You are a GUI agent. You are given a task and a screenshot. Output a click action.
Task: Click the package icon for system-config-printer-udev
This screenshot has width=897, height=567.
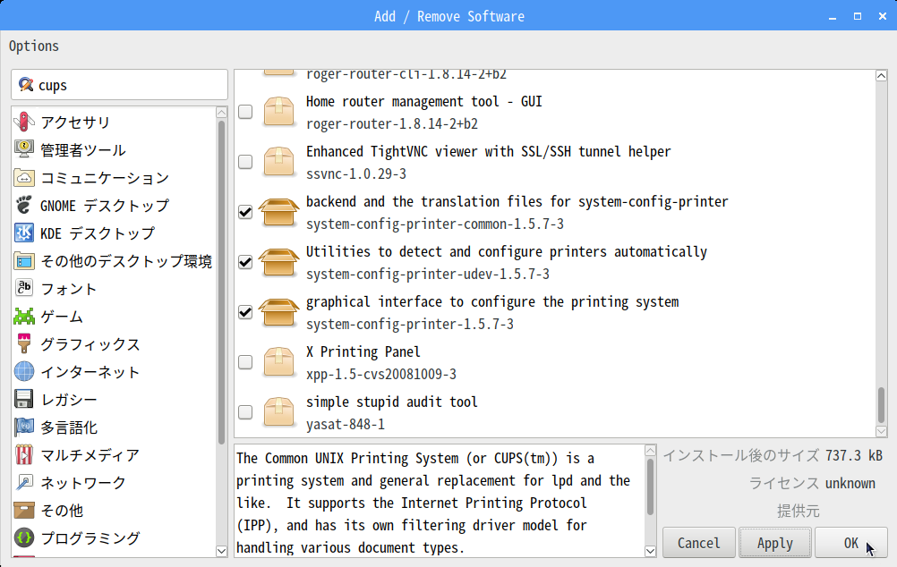(278, 262)
